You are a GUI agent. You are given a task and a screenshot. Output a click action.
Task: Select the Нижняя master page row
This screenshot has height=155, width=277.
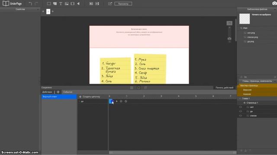pos(257,94)
